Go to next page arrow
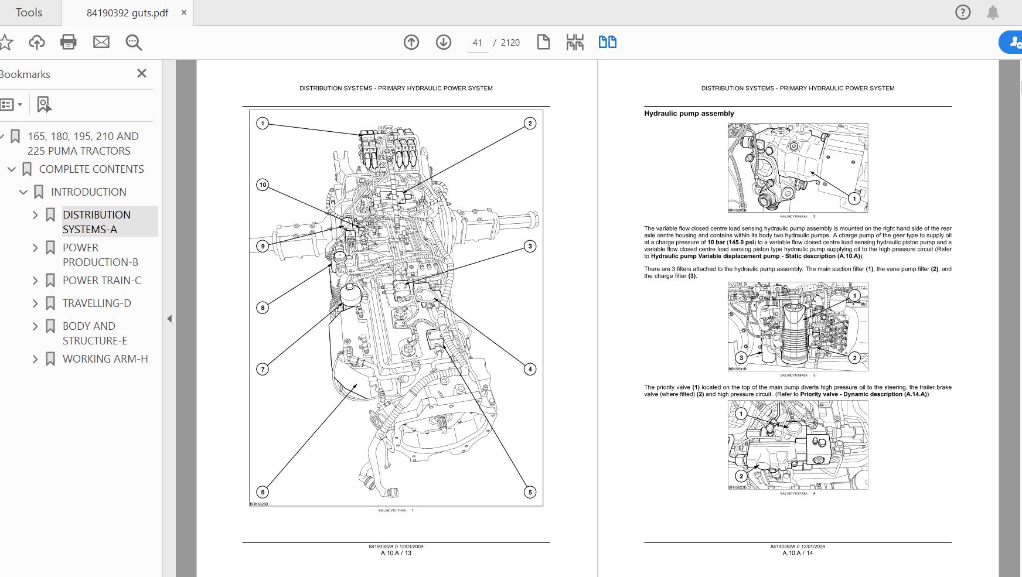This screenshot has width=1022, height=577. (444, 42)
